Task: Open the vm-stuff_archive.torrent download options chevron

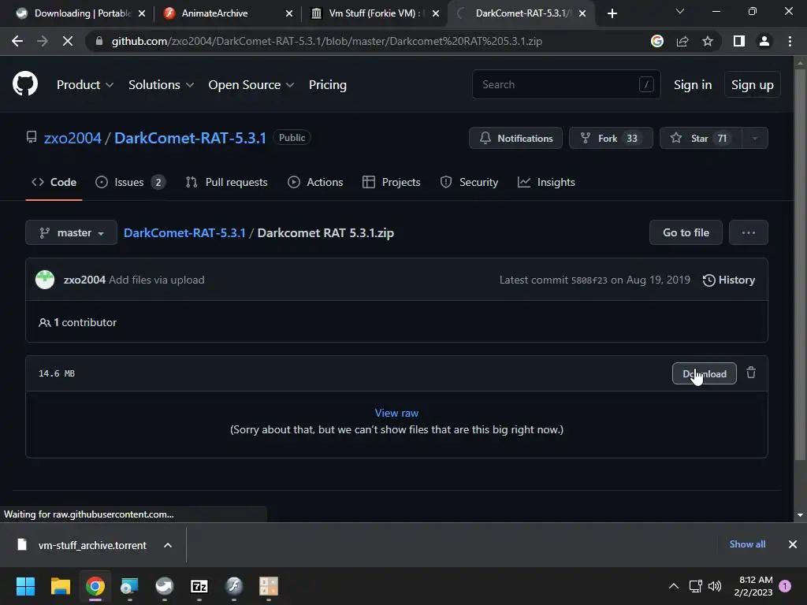Action: click(168, 545)
